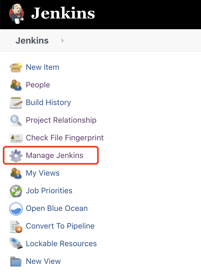Viewport: 201px width, 279px height.
Task: Click the Lockable Resources USB drive icon
Action: [x=16, y=243]
